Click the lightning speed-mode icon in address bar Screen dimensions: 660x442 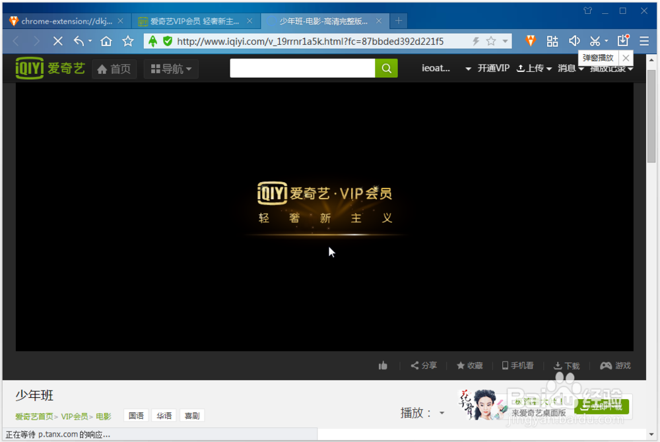click(x=476, y=41)
